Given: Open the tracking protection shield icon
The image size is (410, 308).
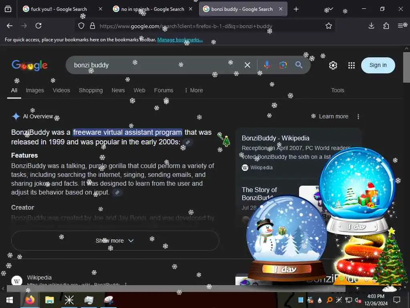Looking at the screenshot, I should click(81, 26).
